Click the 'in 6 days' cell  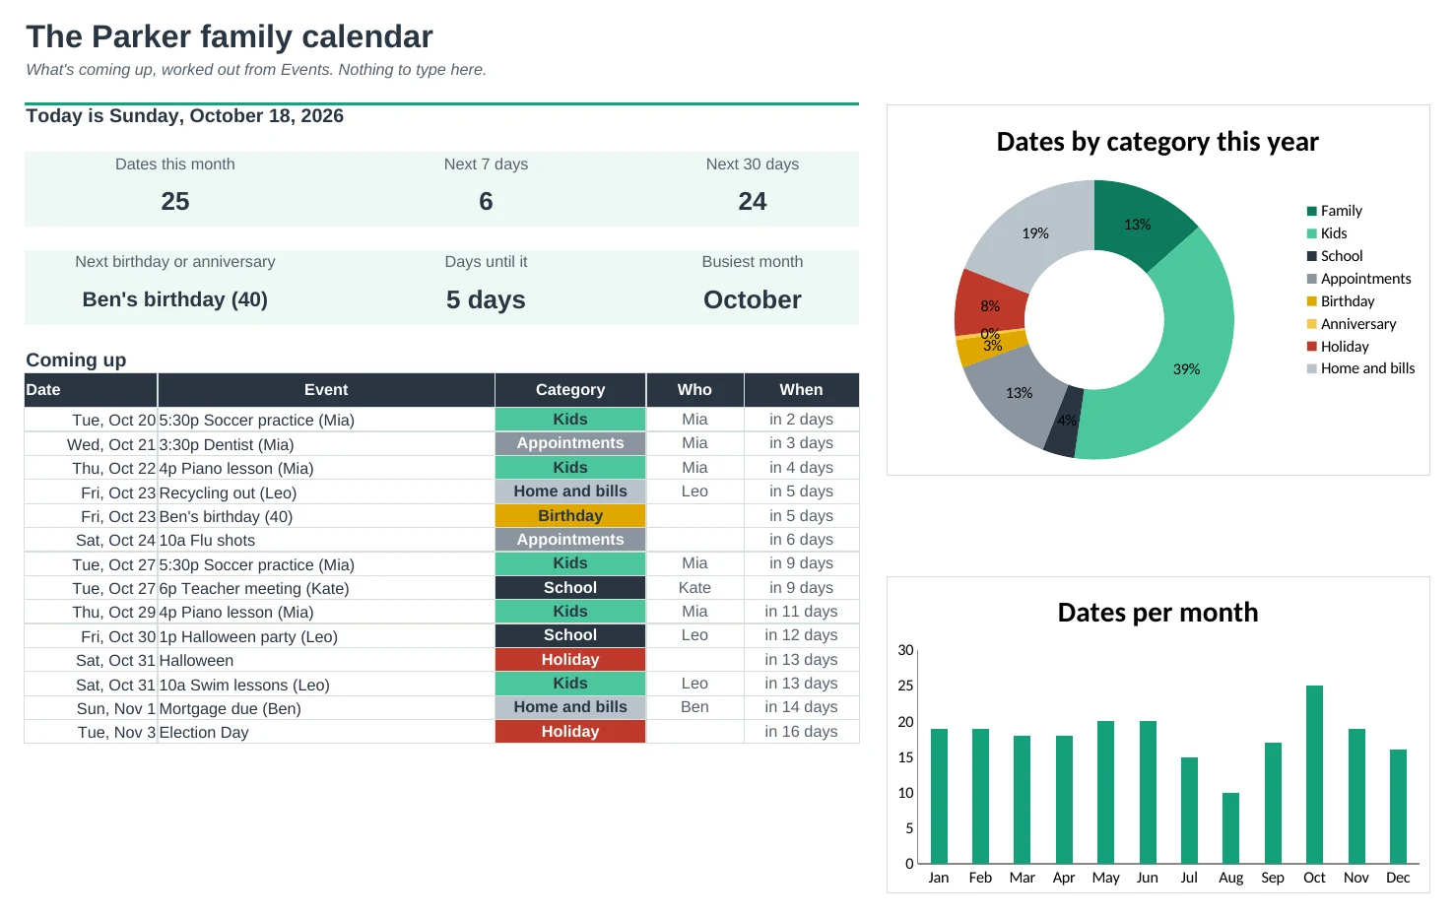(802, 540)
